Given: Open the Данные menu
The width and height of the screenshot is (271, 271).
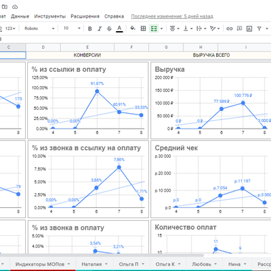Looking at the screenshot, I should point(20,16).
